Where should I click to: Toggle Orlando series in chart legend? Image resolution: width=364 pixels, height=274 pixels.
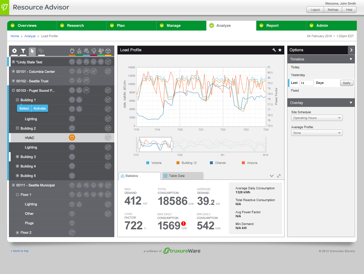[x=218, y=163]
